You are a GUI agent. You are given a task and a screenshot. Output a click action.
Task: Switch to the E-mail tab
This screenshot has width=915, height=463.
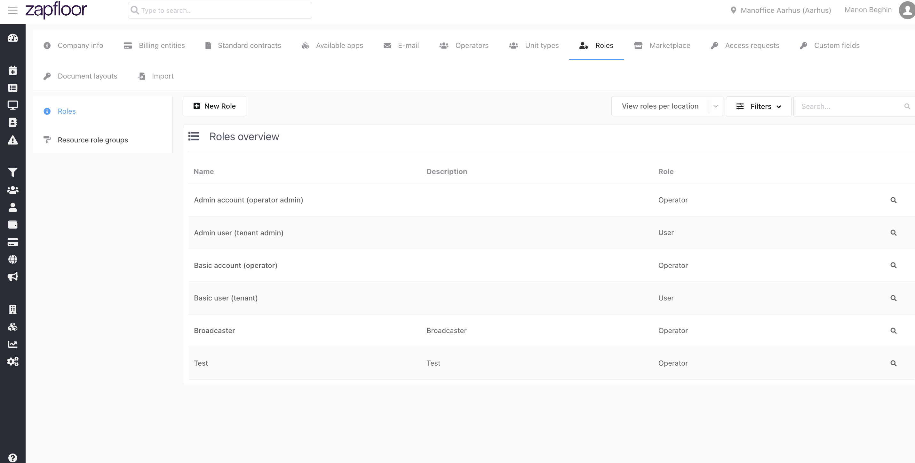click(401, 45)
